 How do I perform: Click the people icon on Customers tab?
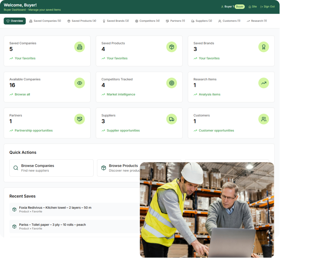coord(220,21)
